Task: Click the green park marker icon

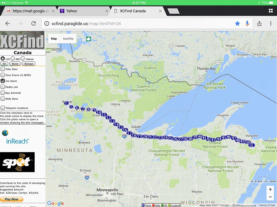Action: coord(88,39)
